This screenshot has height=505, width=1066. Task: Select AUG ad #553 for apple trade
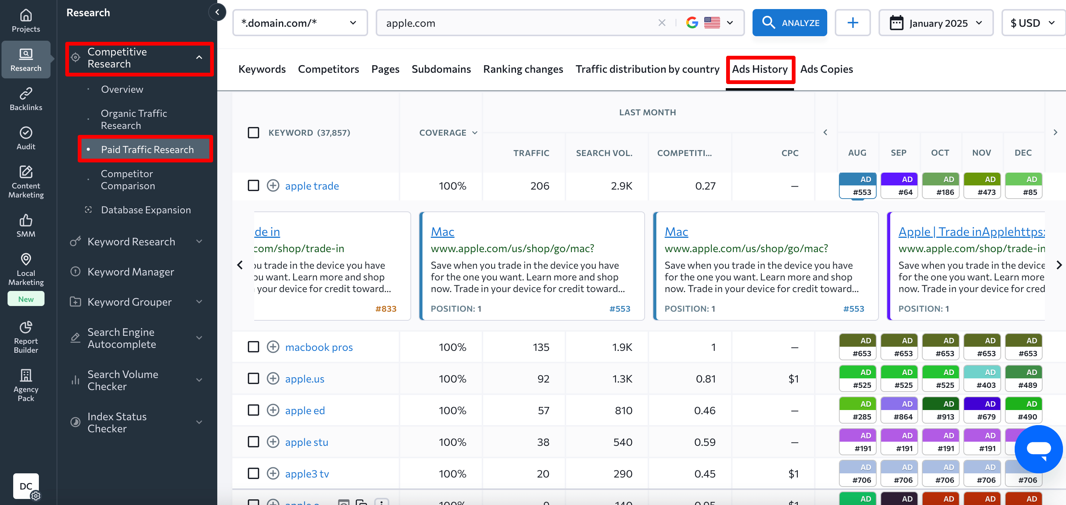[x=857, y=186]
